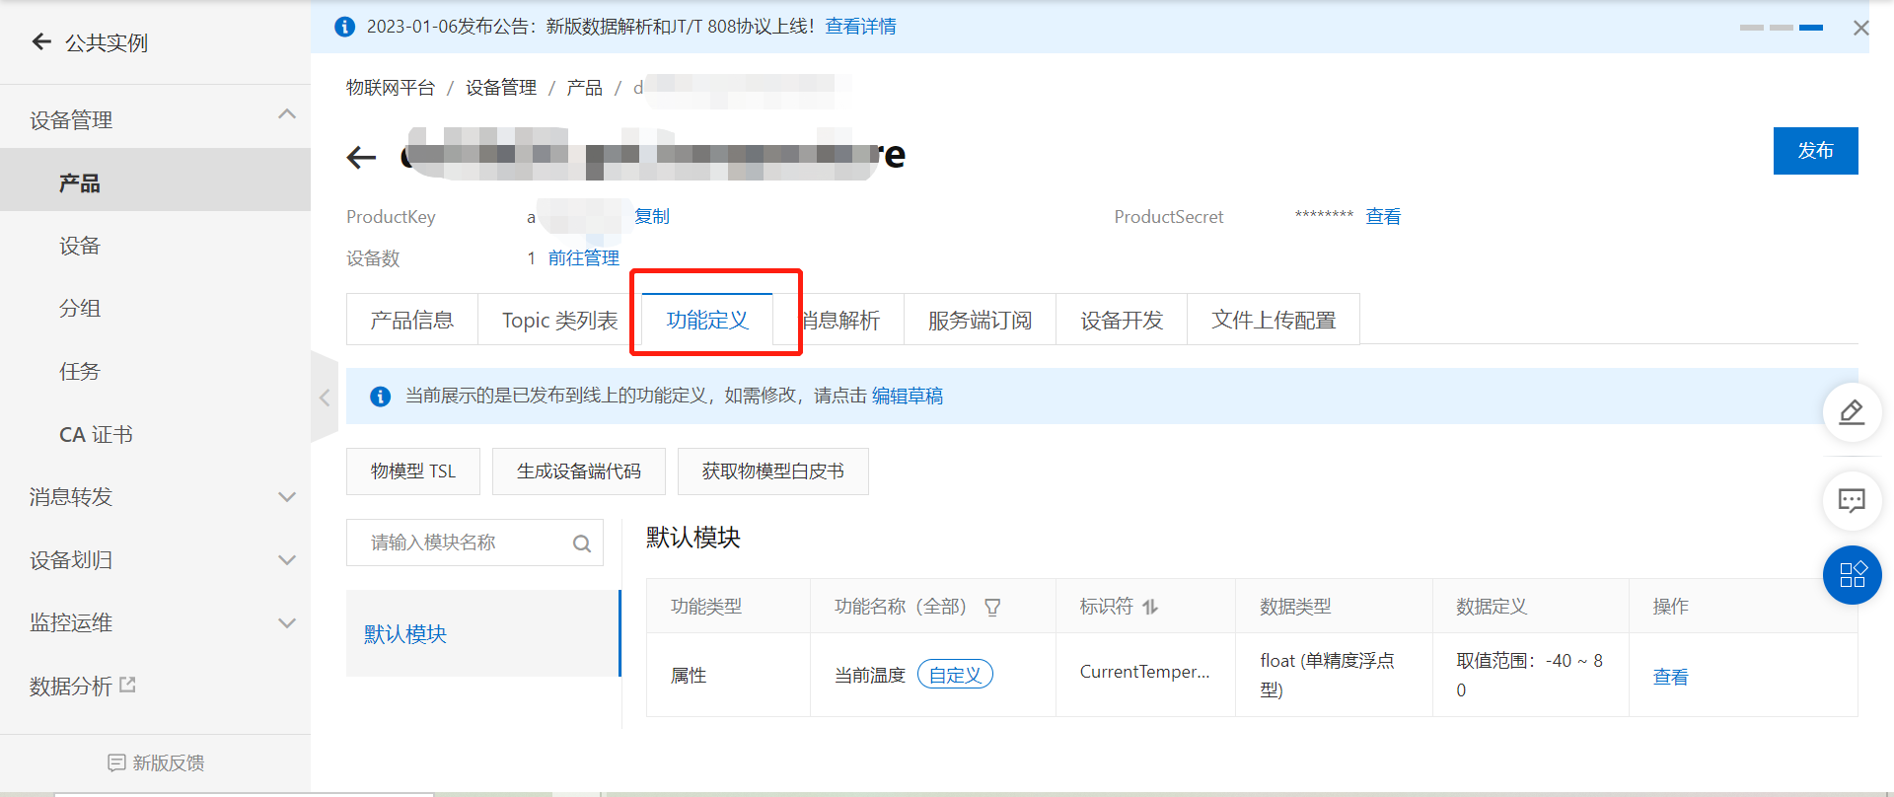The height and width of the screenshot is (797, 1894).
Task: Open the blue apps grid floating button
Action: (1852, 574)
